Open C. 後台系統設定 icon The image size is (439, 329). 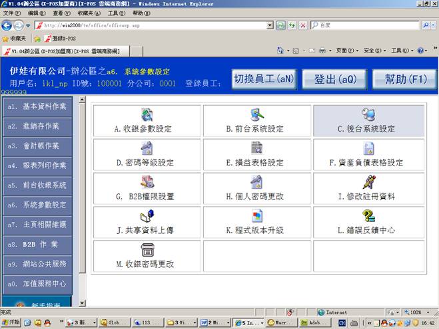[x=368, y=115]
